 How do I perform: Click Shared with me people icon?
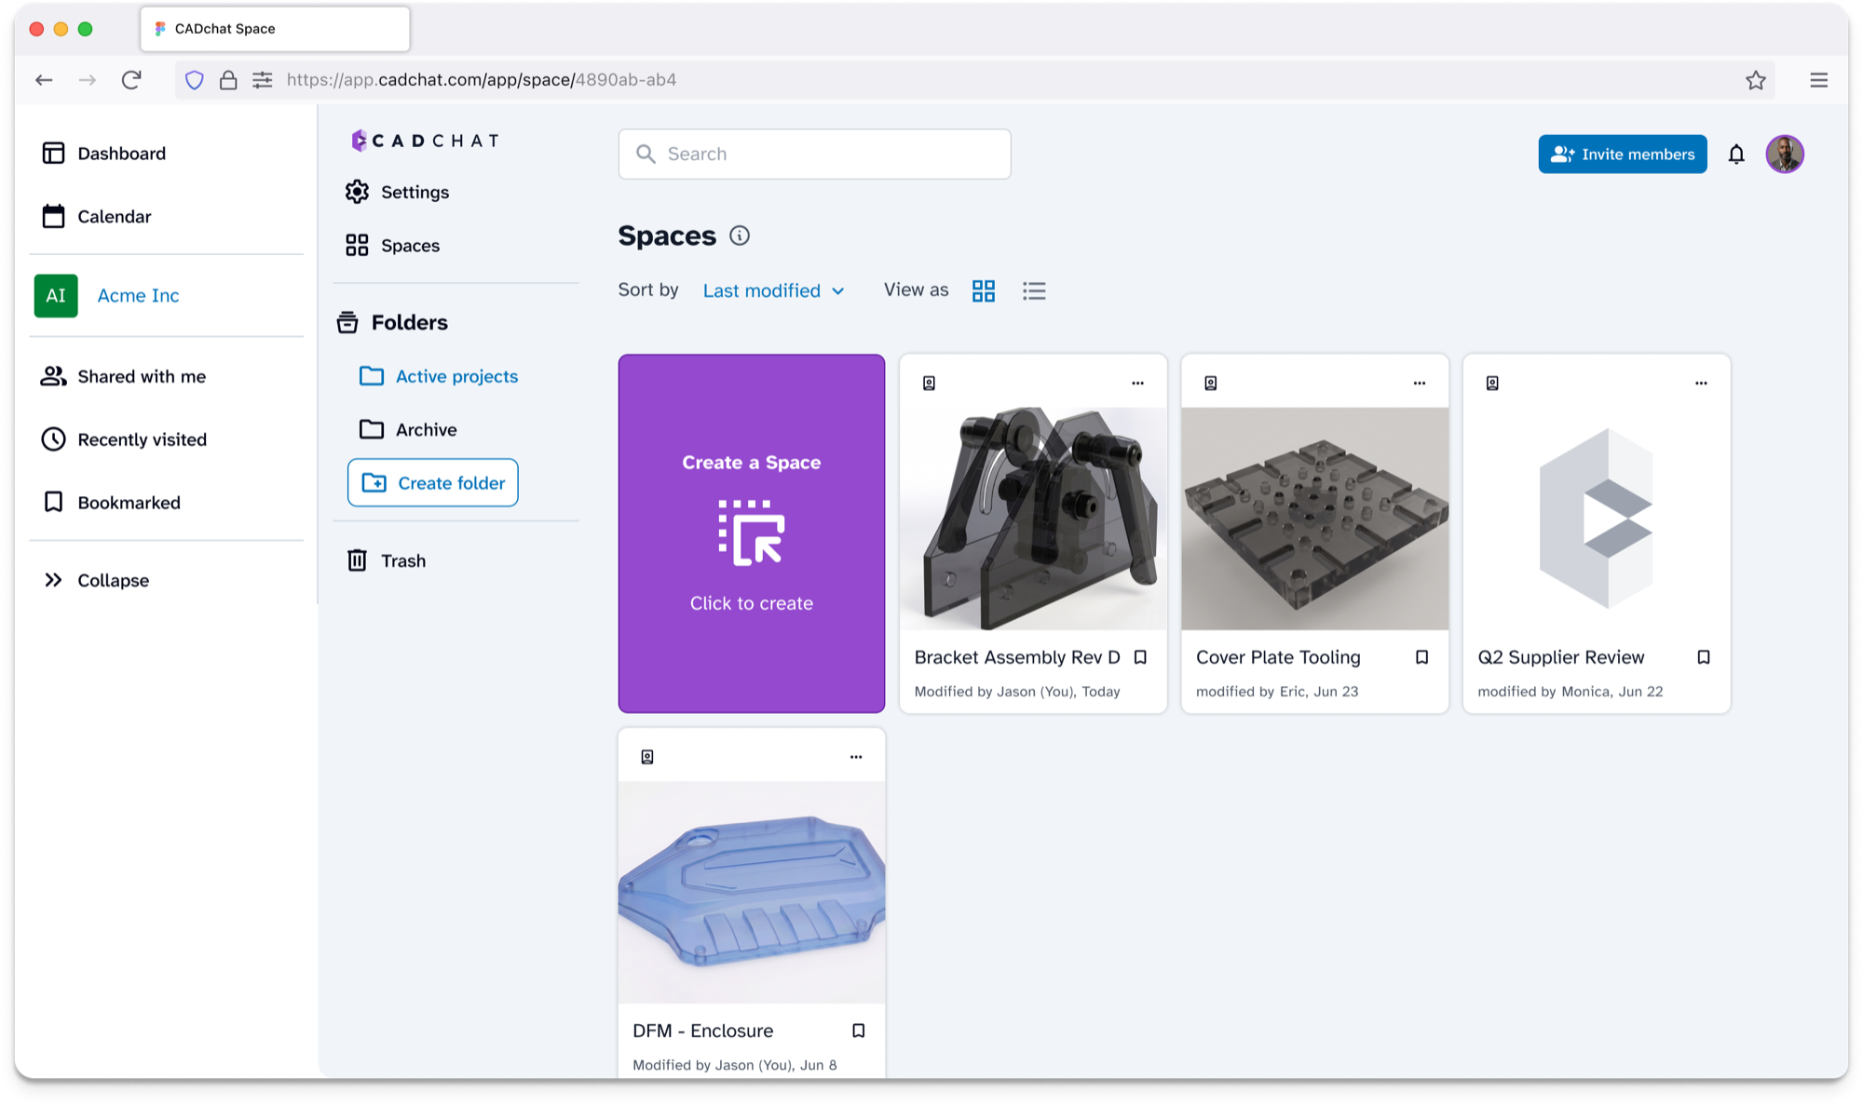[x=53, y=376]
